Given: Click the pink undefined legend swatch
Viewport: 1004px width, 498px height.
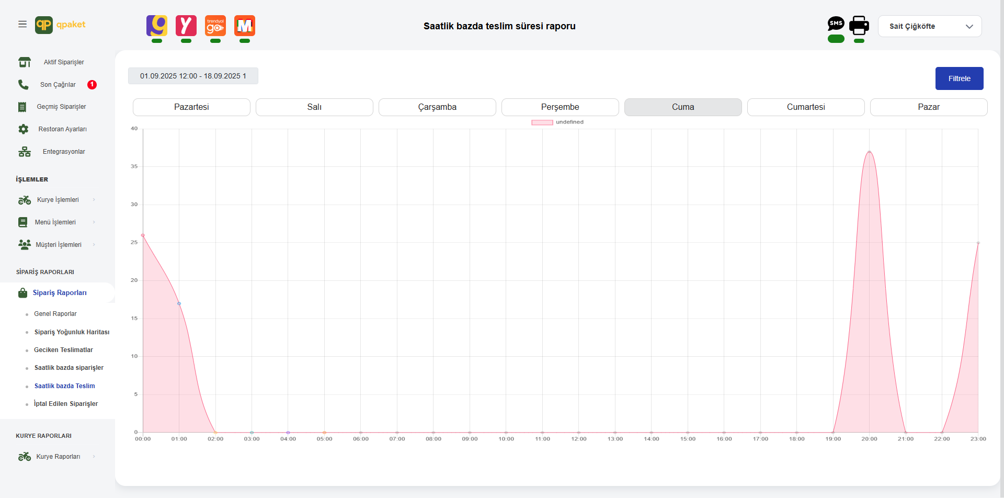Looking at the screenshot, I should [542, 122].
